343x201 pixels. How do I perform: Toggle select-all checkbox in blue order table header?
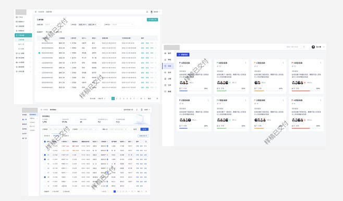pos(45,142)
